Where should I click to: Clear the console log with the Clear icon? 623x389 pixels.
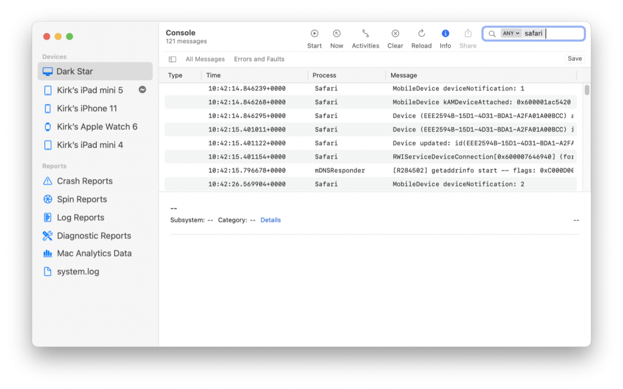click(x=395, y=33)
